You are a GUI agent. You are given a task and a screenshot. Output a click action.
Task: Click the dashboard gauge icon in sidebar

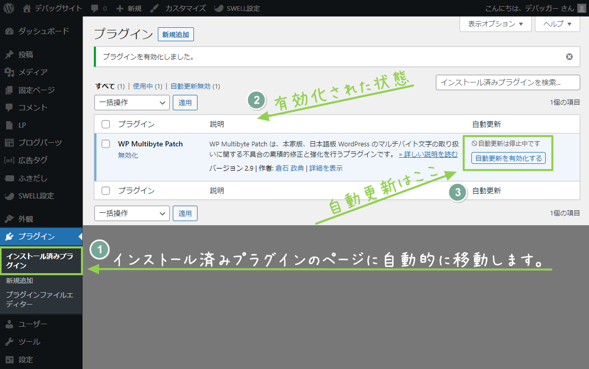[9, 31]
